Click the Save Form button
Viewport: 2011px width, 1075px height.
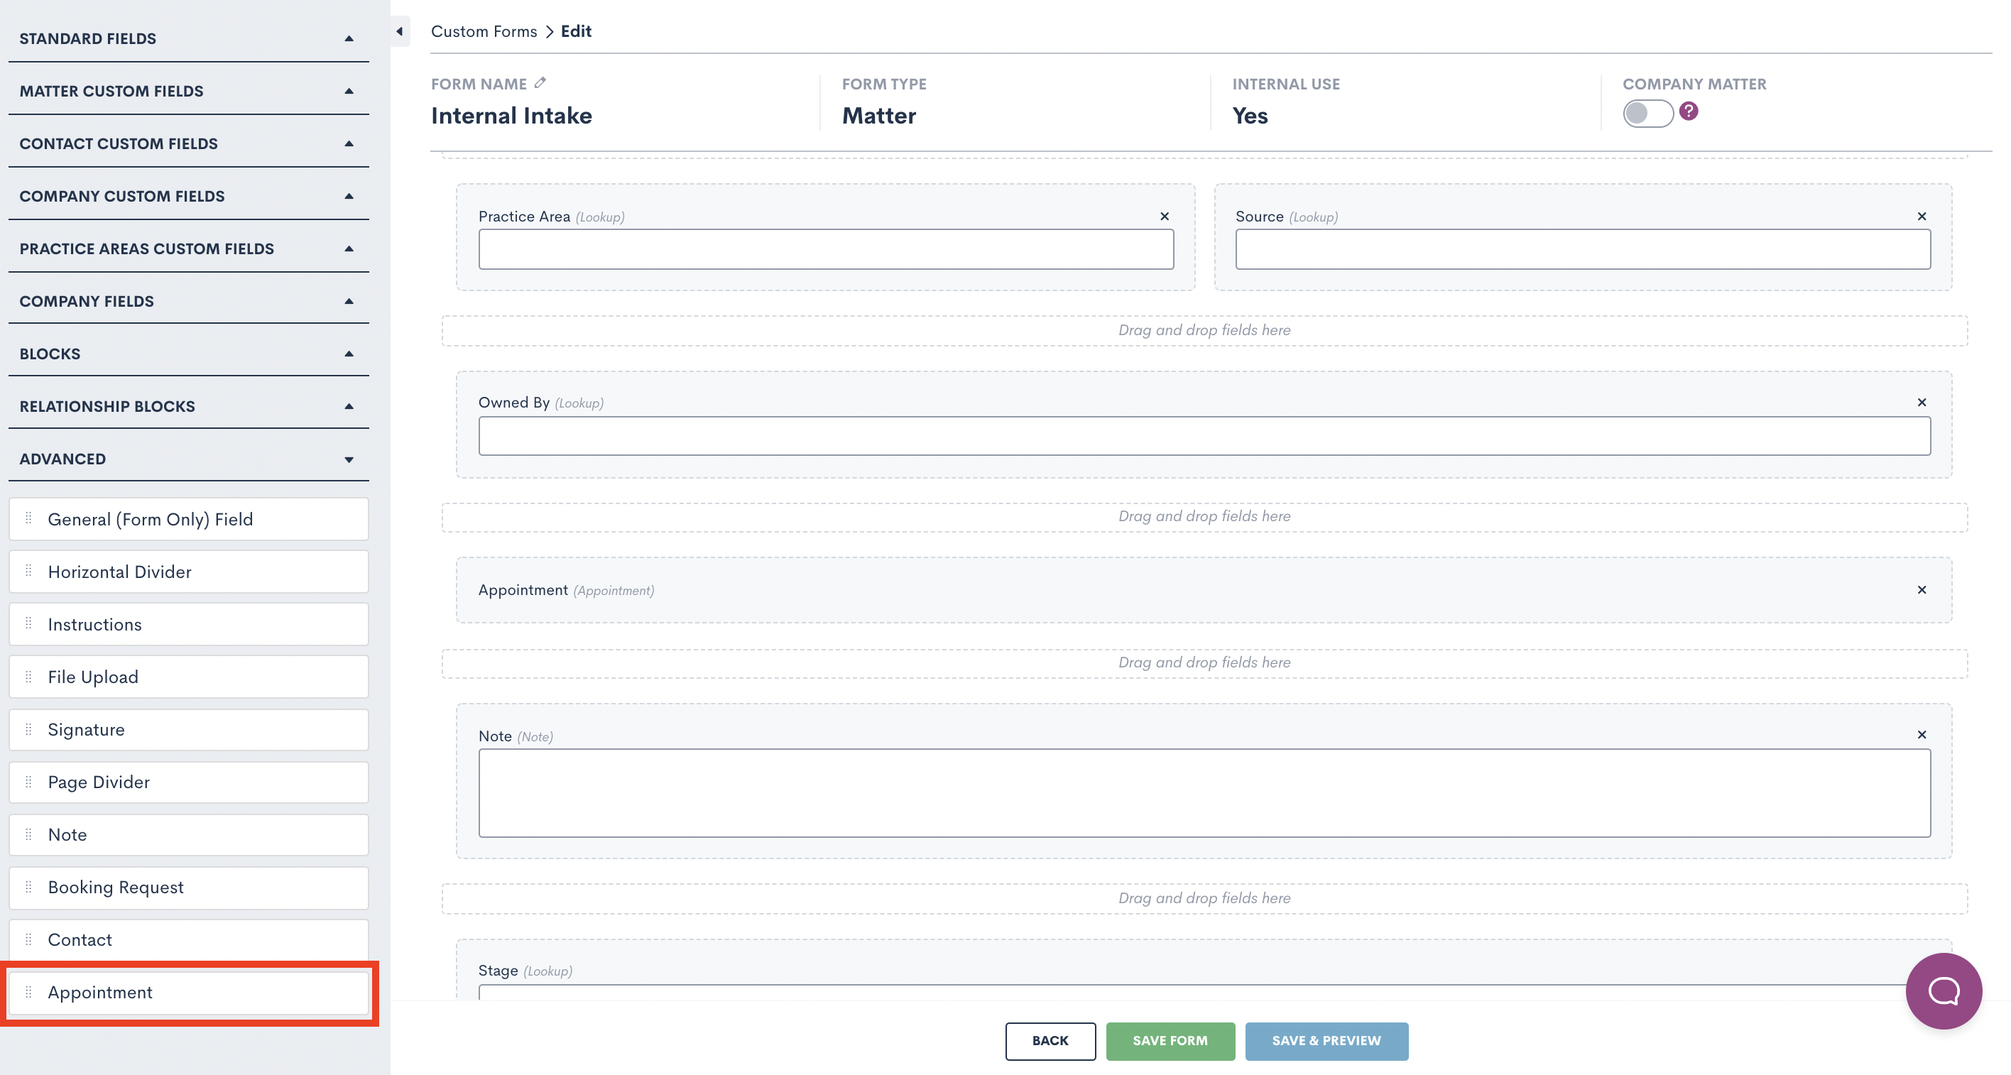click(x=1170, y=1041)
